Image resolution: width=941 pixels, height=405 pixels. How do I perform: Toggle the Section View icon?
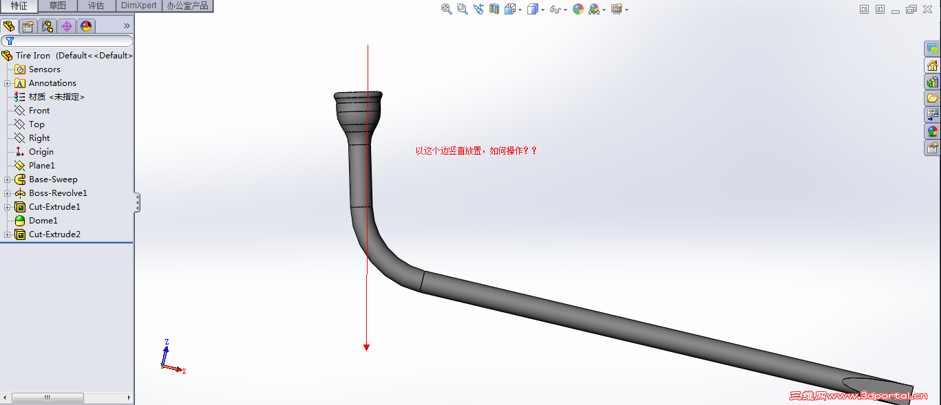(494, 9)
